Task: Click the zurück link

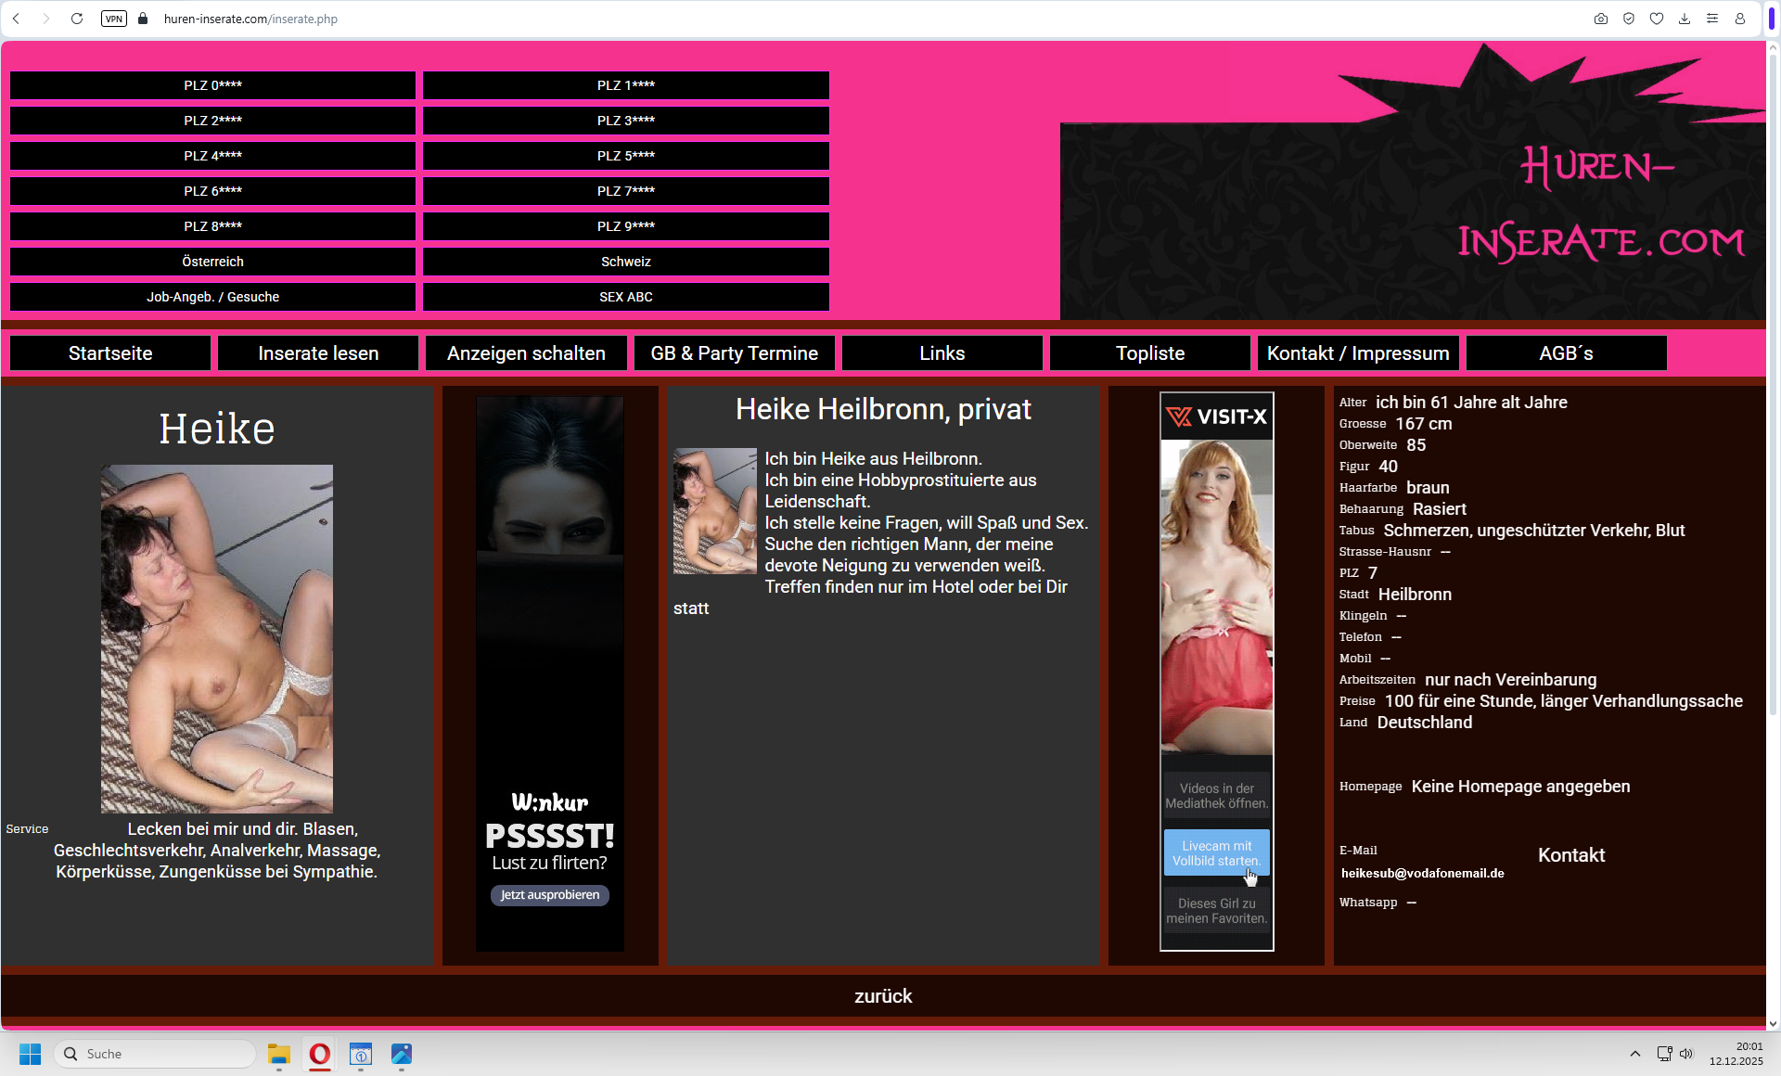Action: tap(883, 996)
